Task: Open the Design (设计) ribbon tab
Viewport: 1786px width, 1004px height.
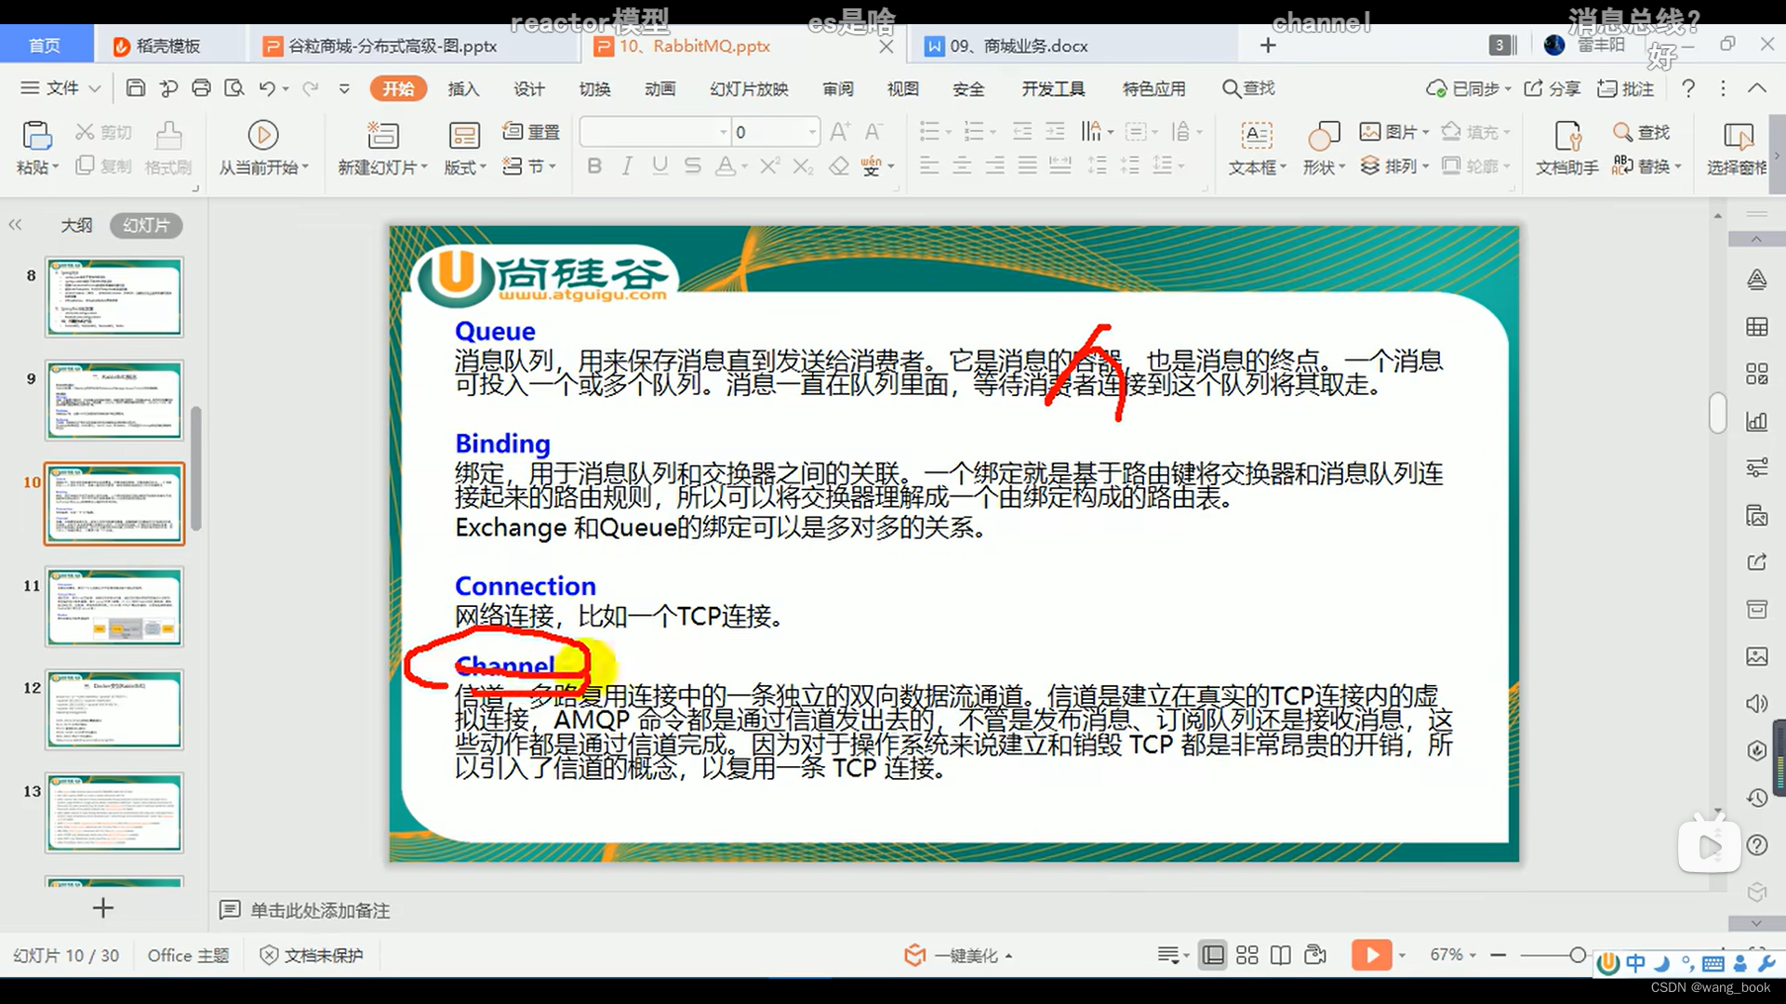Action: (x=529, y=88)
